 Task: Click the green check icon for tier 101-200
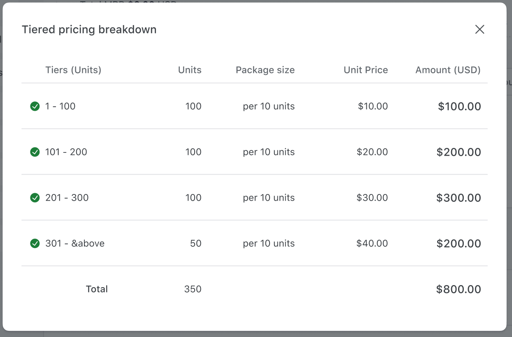35,152
